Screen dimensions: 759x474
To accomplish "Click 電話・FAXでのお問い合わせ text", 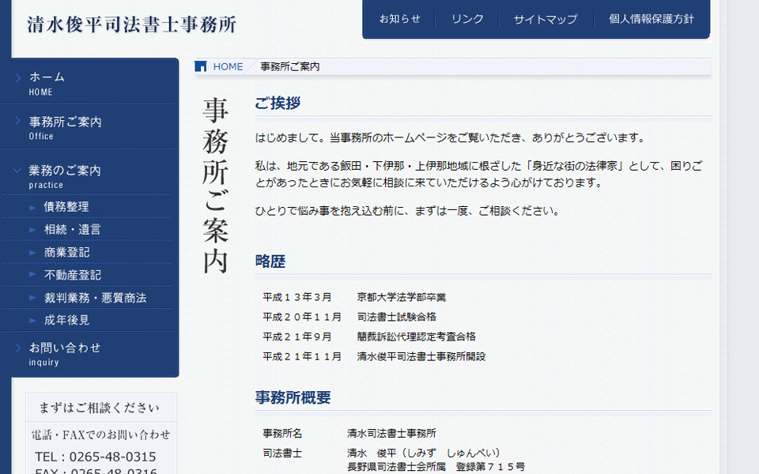I will click(100, 434).
